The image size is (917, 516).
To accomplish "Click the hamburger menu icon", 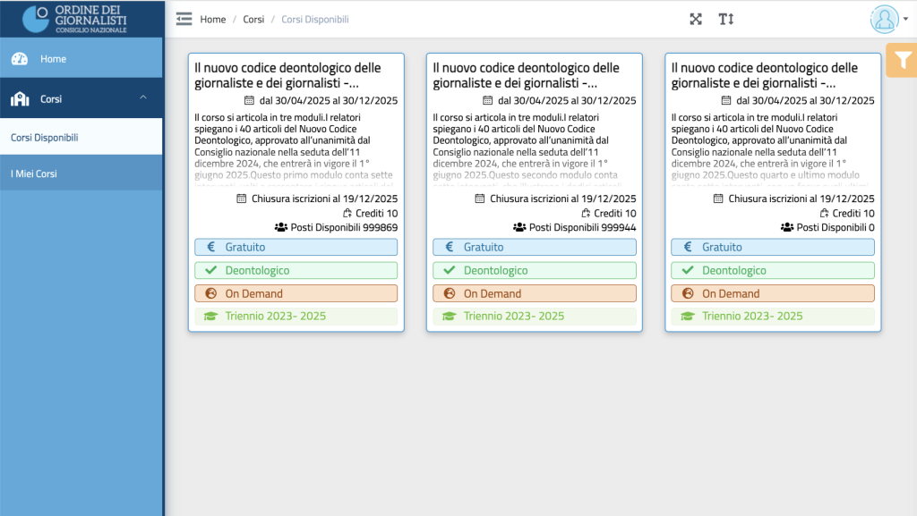I will pyautogui.click(x=184, y=19).
